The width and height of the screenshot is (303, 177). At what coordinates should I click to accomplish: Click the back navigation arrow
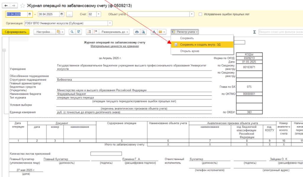point(6,6)
